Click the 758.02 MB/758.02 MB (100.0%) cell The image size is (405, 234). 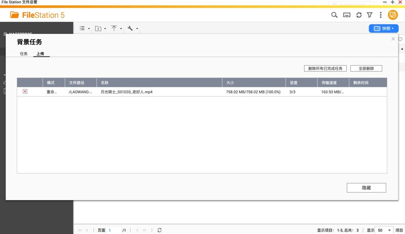(x=253, y=92)
